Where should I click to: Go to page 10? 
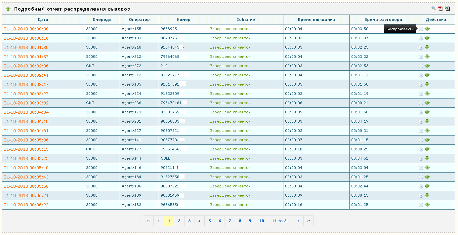point(262,221)
